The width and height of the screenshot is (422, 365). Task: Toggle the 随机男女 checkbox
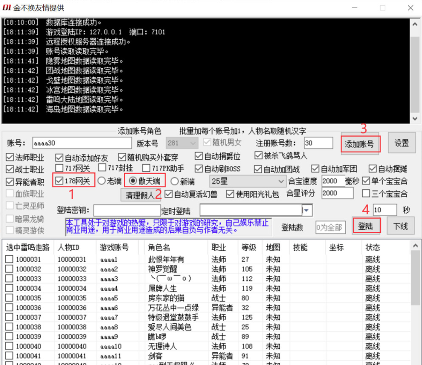point(207,142)
